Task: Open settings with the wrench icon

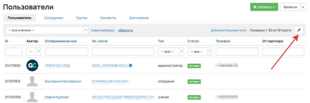Action: click(299, 30)
